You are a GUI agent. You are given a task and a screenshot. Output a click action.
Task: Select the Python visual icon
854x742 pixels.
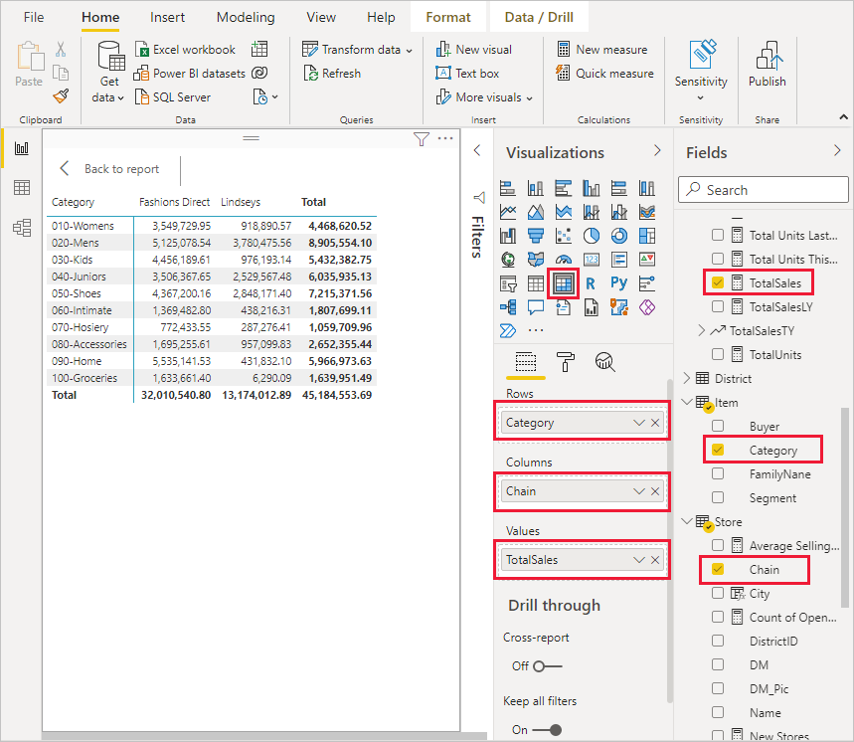(619, 282)
